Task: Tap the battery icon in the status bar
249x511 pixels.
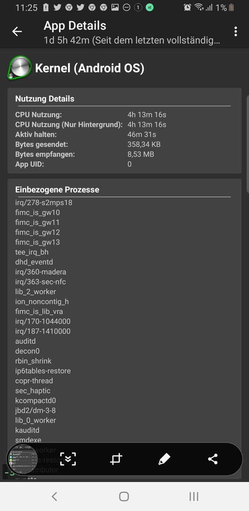Action: [231, 8]
